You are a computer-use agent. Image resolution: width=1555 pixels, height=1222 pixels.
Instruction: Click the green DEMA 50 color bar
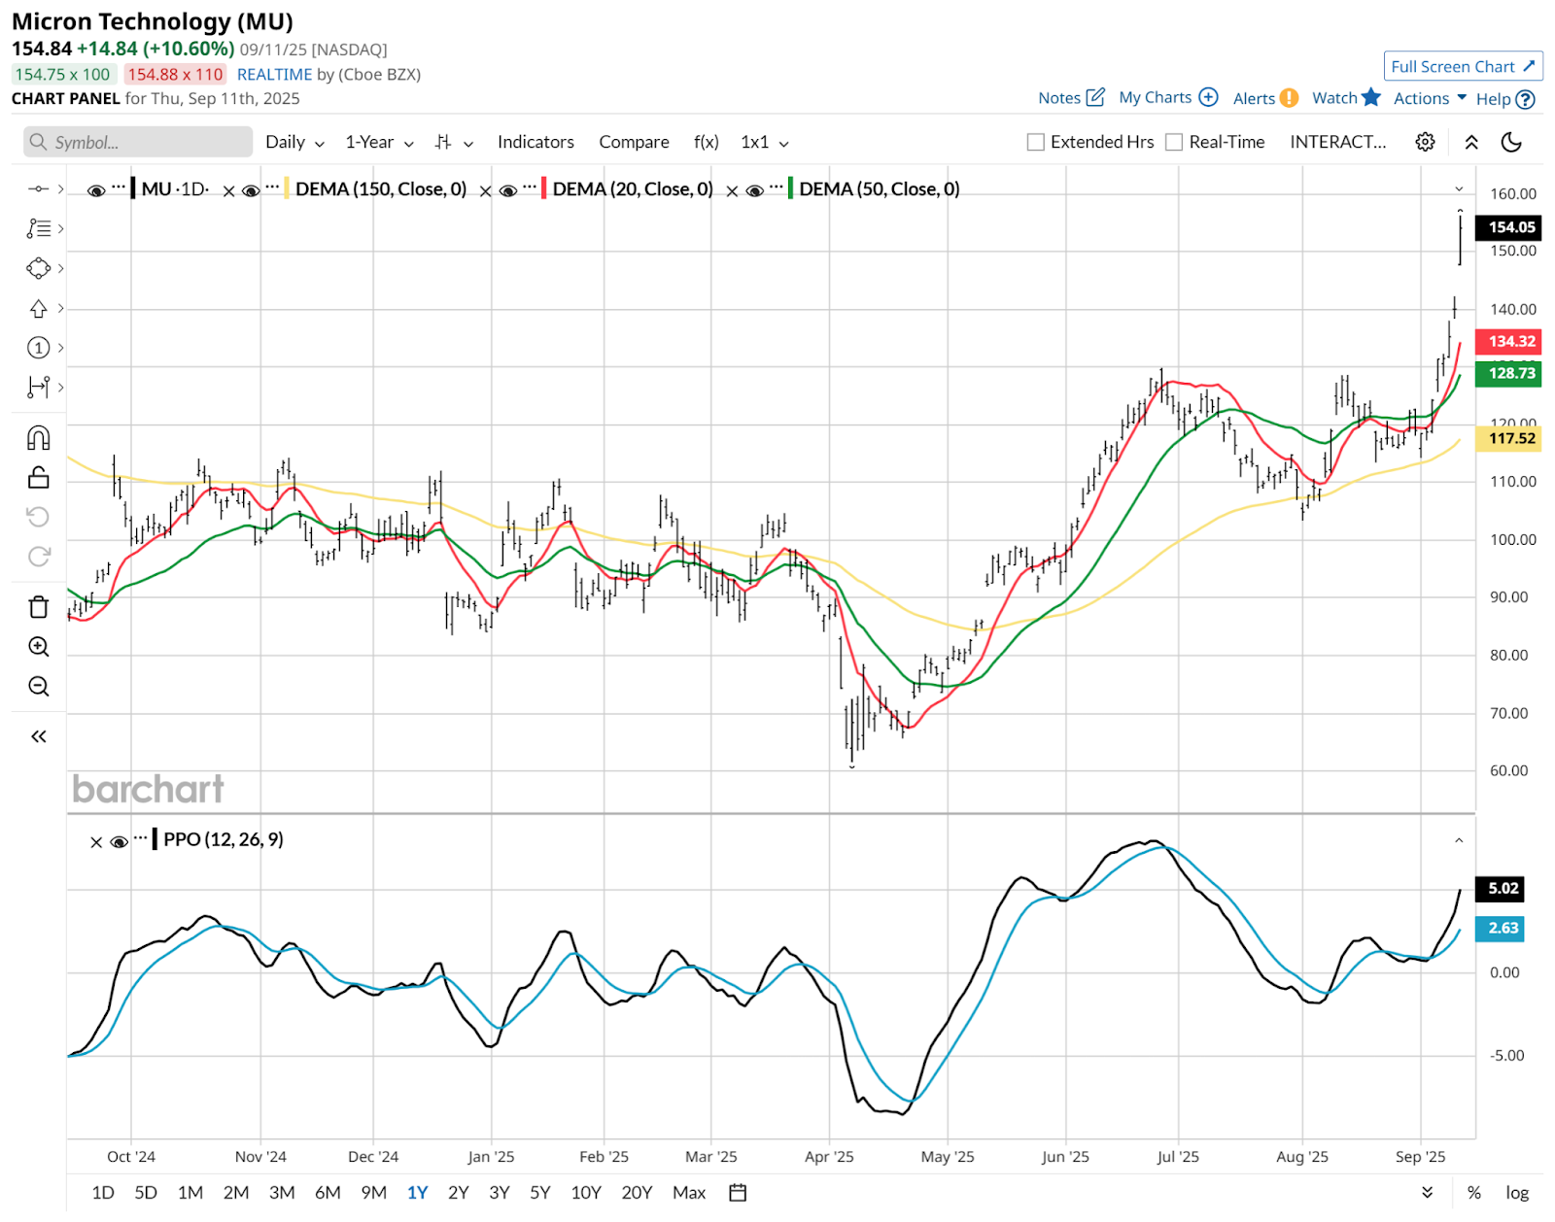790,188
